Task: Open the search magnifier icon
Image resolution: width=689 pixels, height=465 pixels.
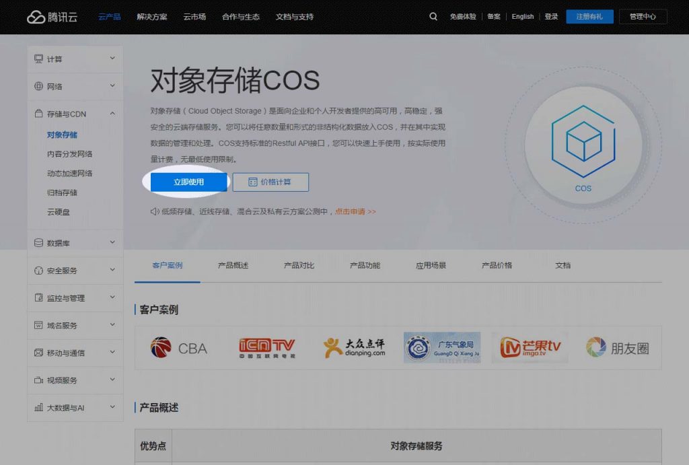Action: tap(433, 17)
